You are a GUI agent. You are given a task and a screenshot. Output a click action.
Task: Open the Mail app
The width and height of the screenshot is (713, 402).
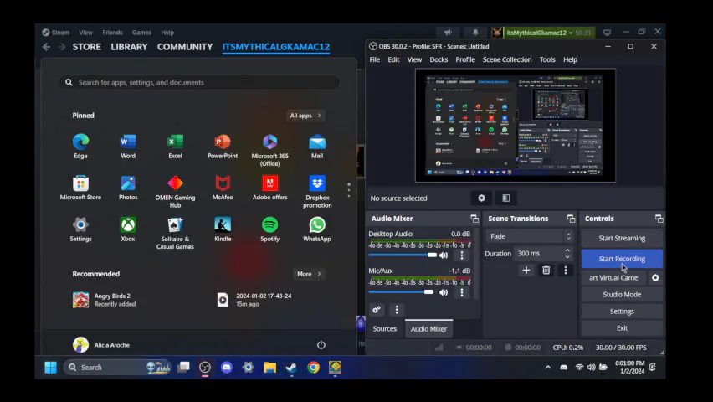coord(317,146)
